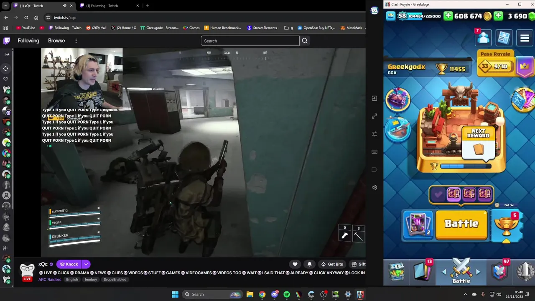Screen dimensions: 535x301
Task: Open the MetaMask bookmark
Action: (x=353, y=28)
